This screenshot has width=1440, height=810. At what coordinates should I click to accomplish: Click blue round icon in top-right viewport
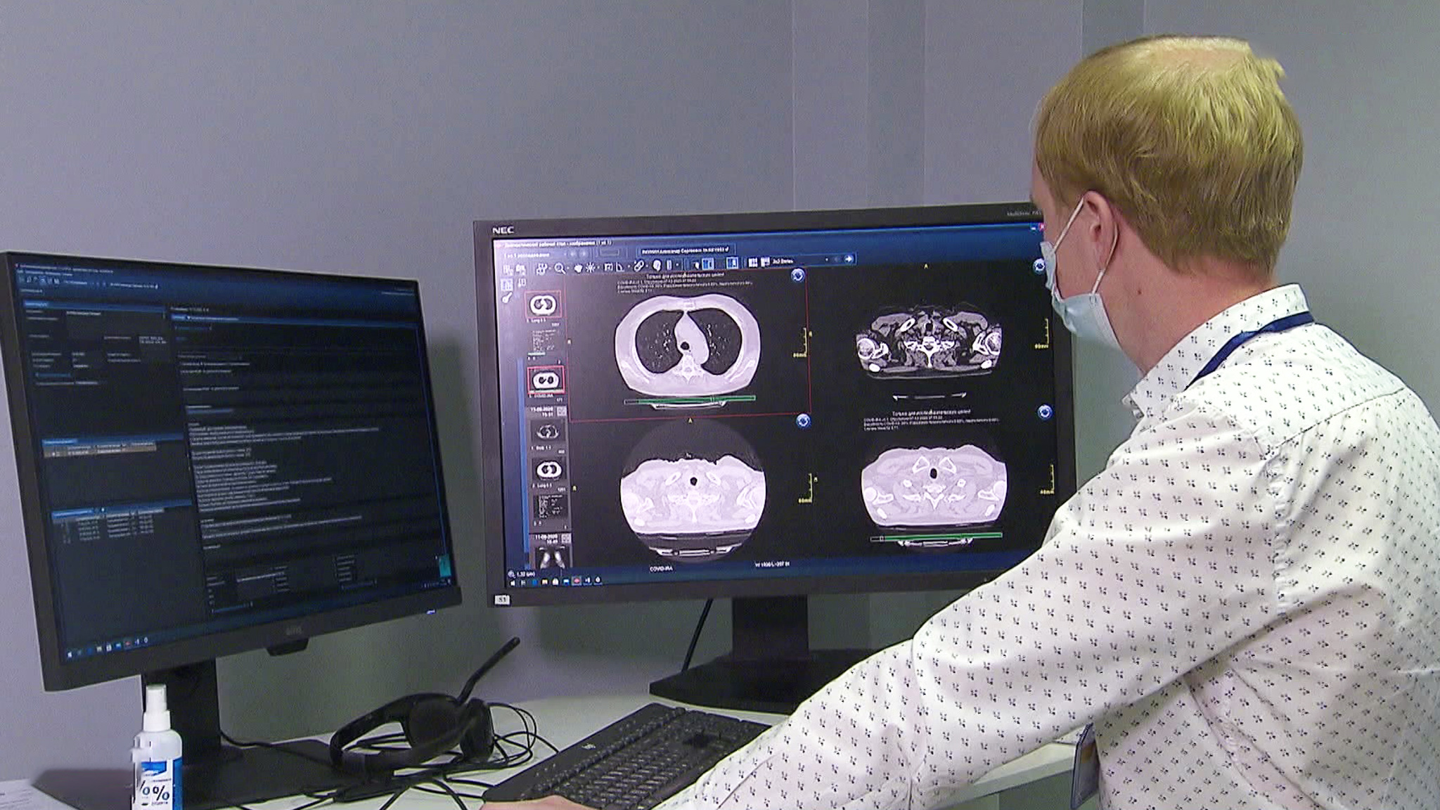[x=1039, y=266]
